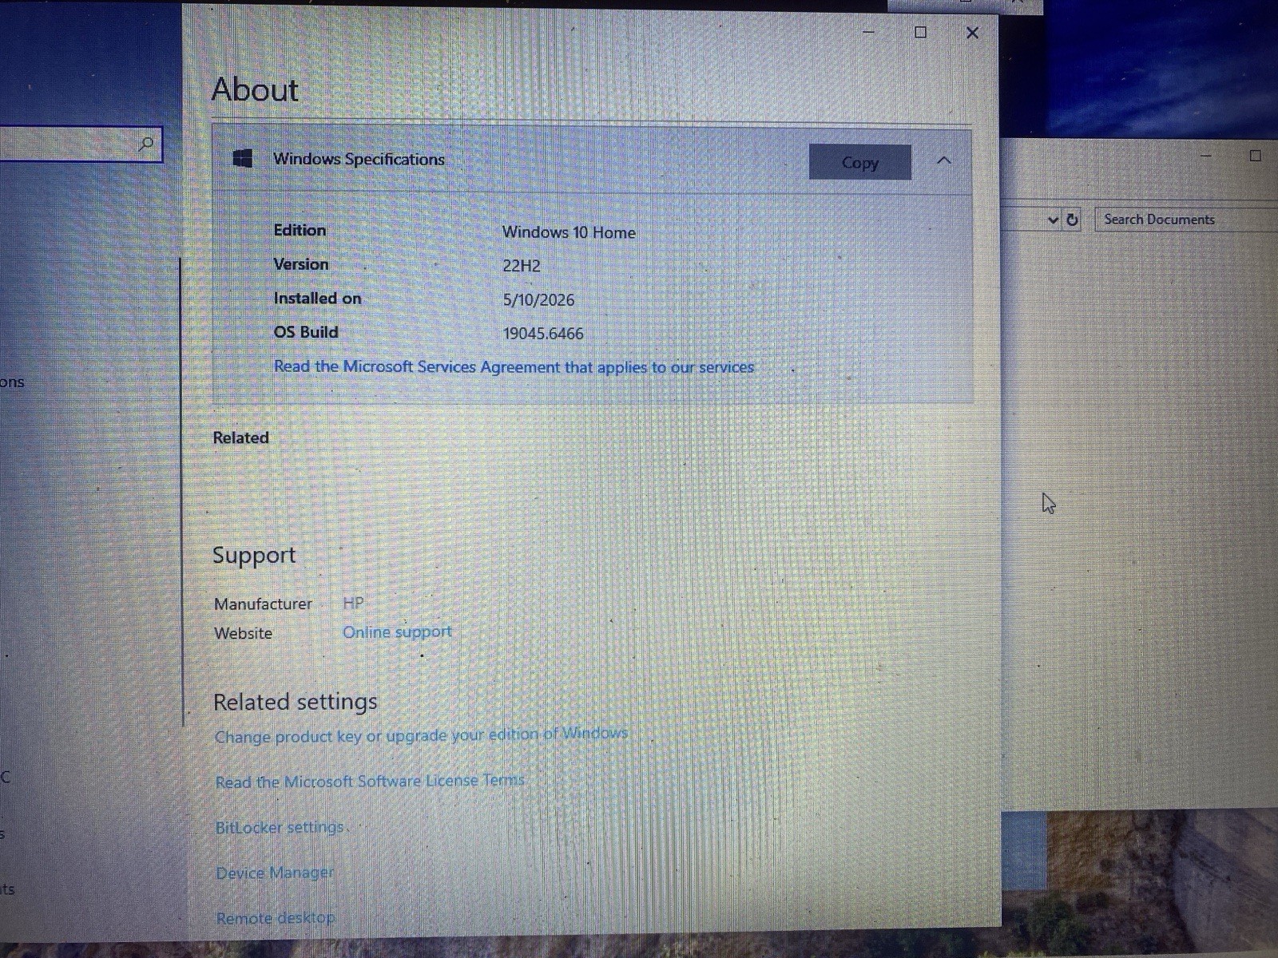Click the Related settings heading
Viewport: 1278px width, 958px height.
pos(295,702)
